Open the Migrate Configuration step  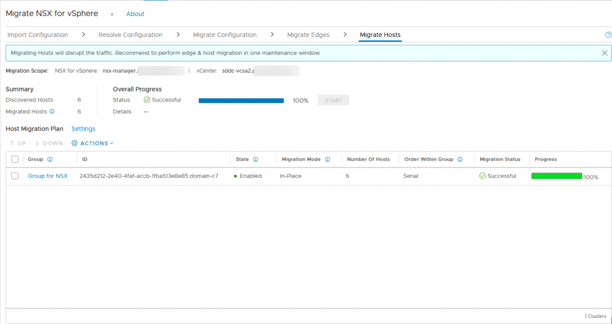[225, 35]
